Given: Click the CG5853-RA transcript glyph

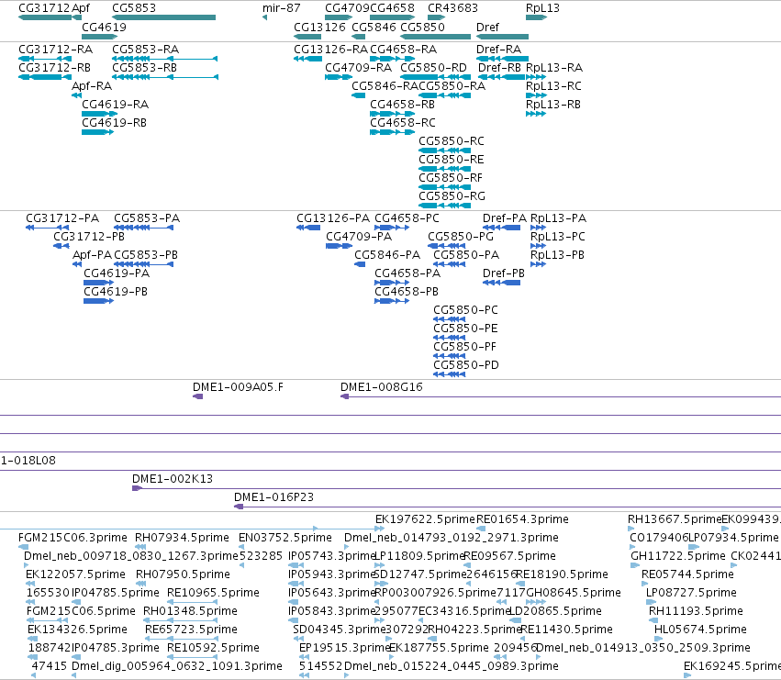Looking at the screenshot, I should coord(165,59).
